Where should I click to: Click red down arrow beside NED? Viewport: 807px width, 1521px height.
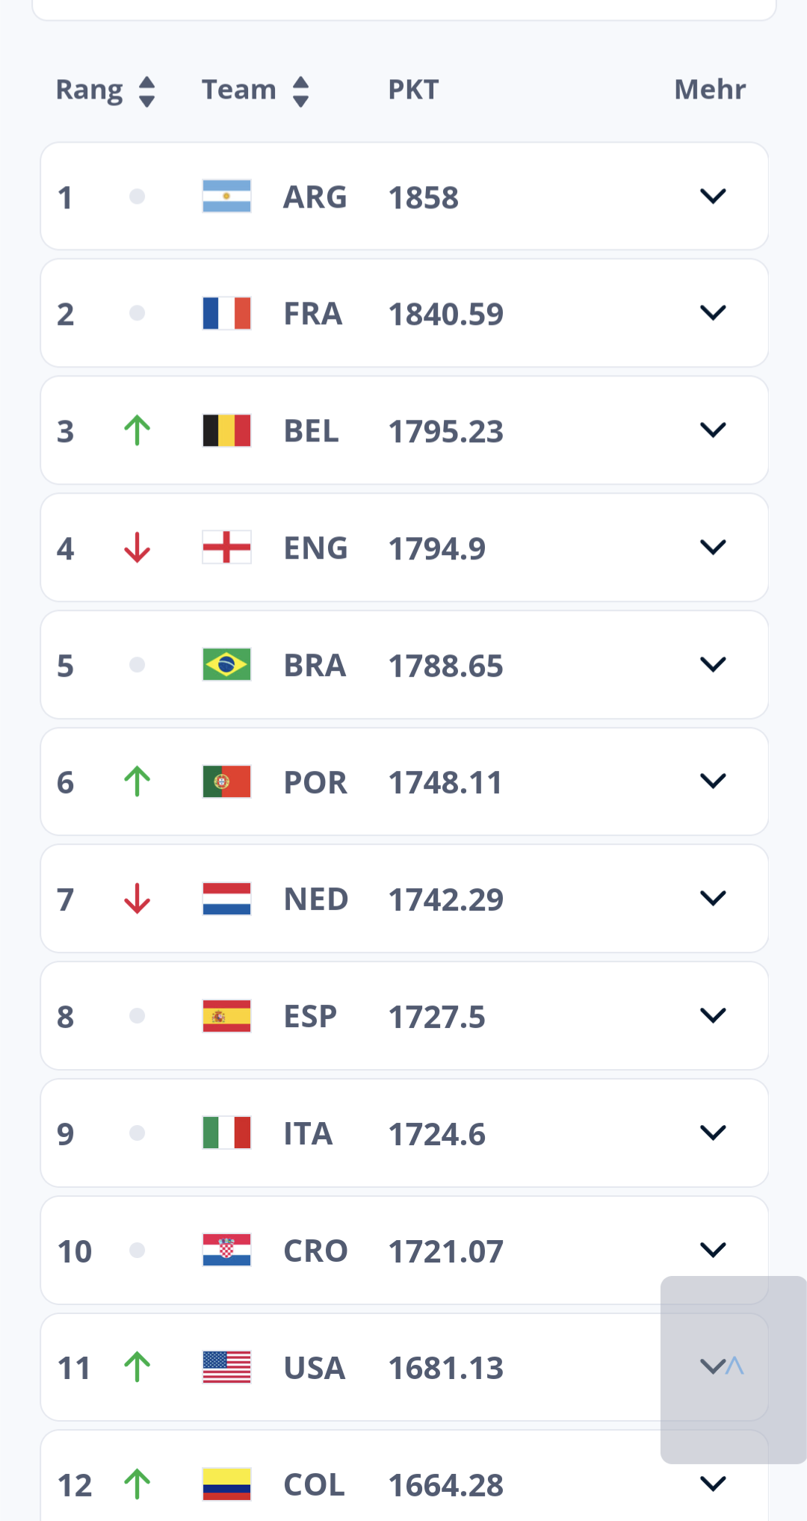pyautogui.click(x=137, y=899)
